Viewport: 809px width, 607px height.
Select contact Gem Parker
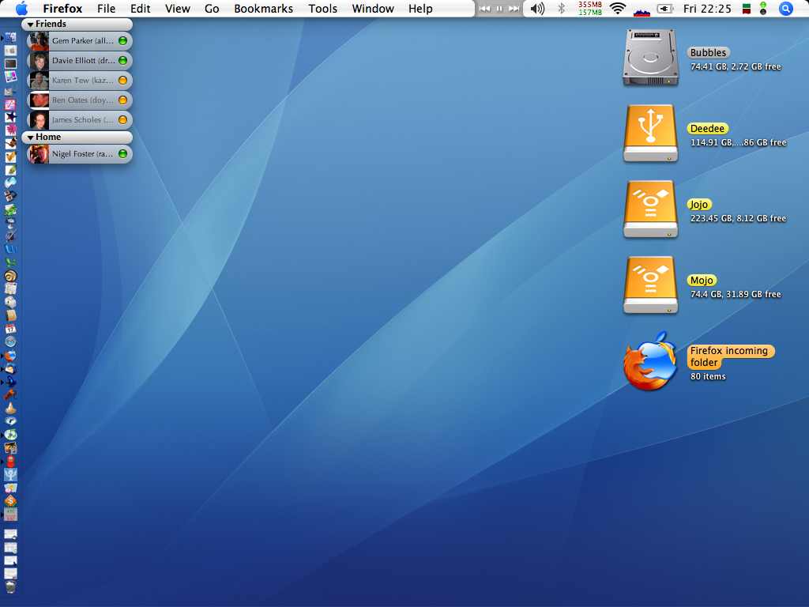80,41
